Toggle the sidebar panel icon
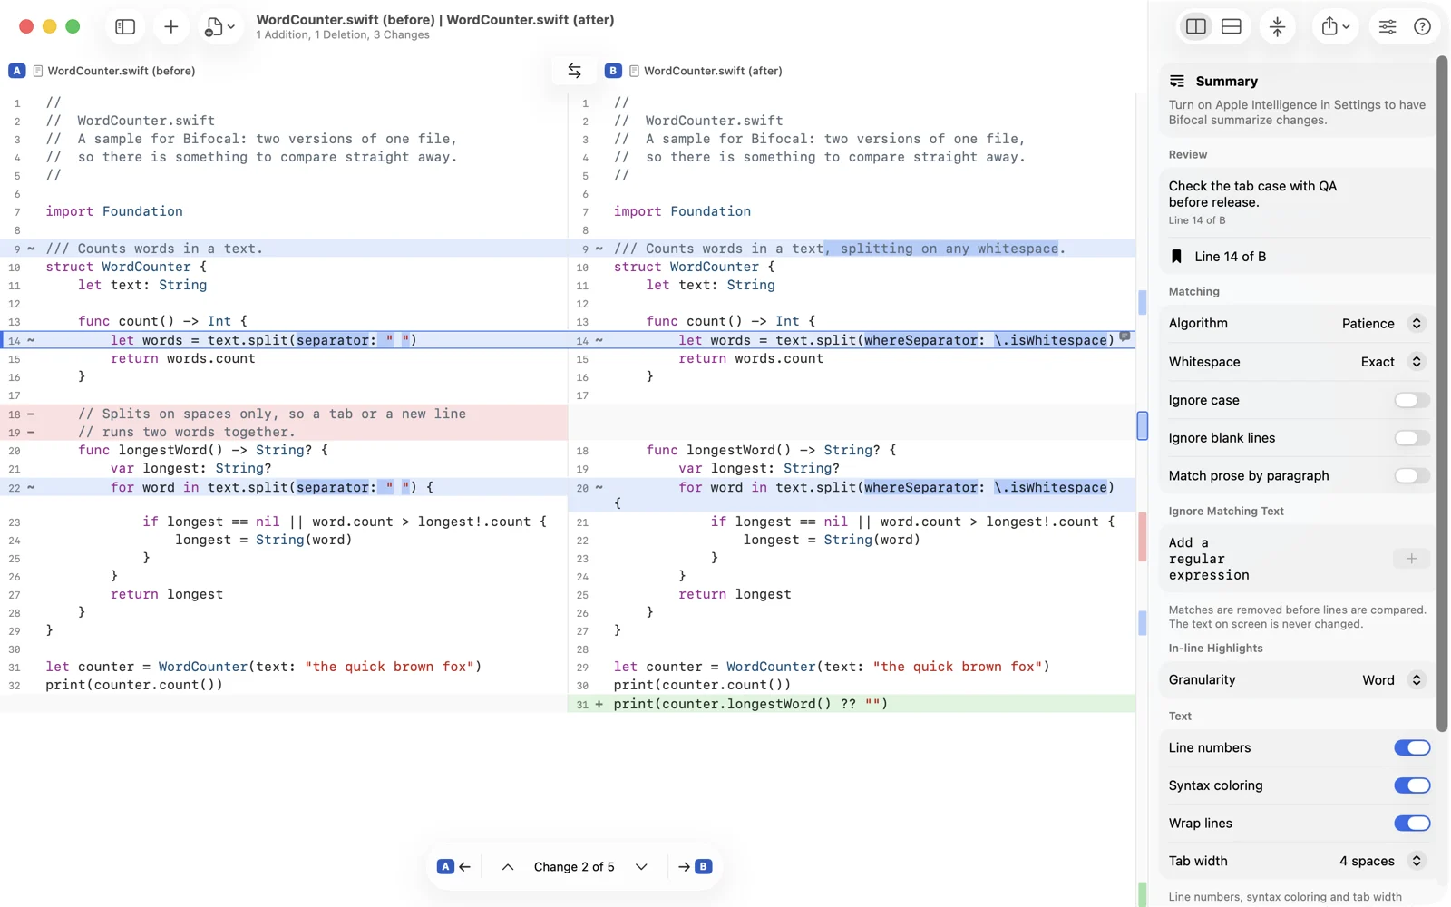The width and height of the screenshot is (1451, 907). [x=125, y=27]
